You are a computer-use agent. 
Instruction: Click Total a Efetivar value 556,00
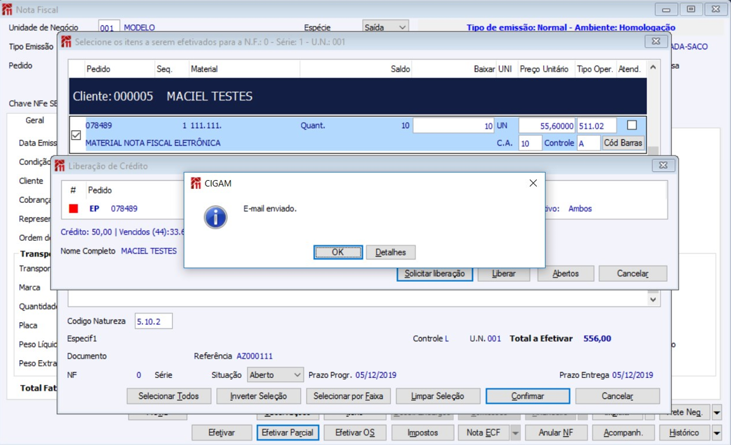[x=597, y=338]
